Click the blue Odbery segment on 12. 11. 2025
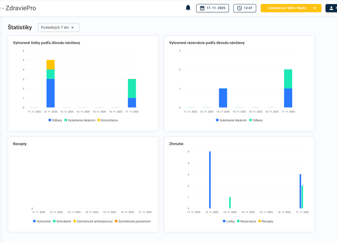The height and width of the screenshot is (243, 337). click(50, 93)
